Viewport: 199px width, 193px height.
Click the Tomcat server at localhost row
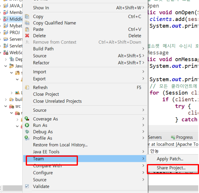[173, 144]
